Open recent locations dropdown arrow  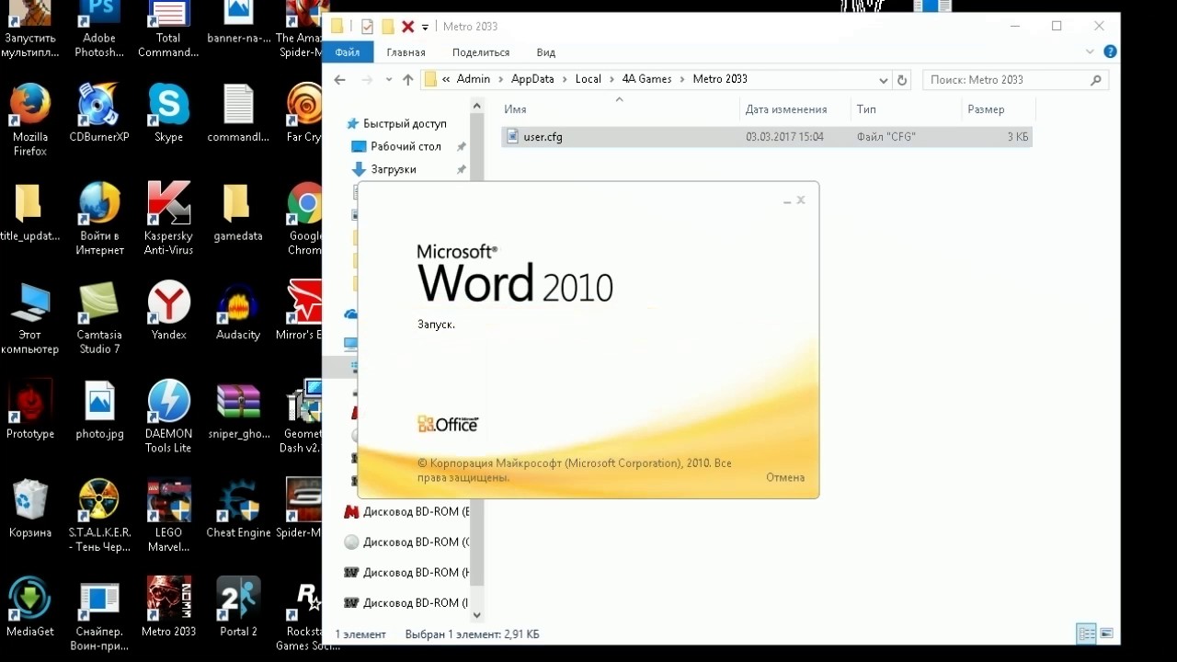[389, 80]
